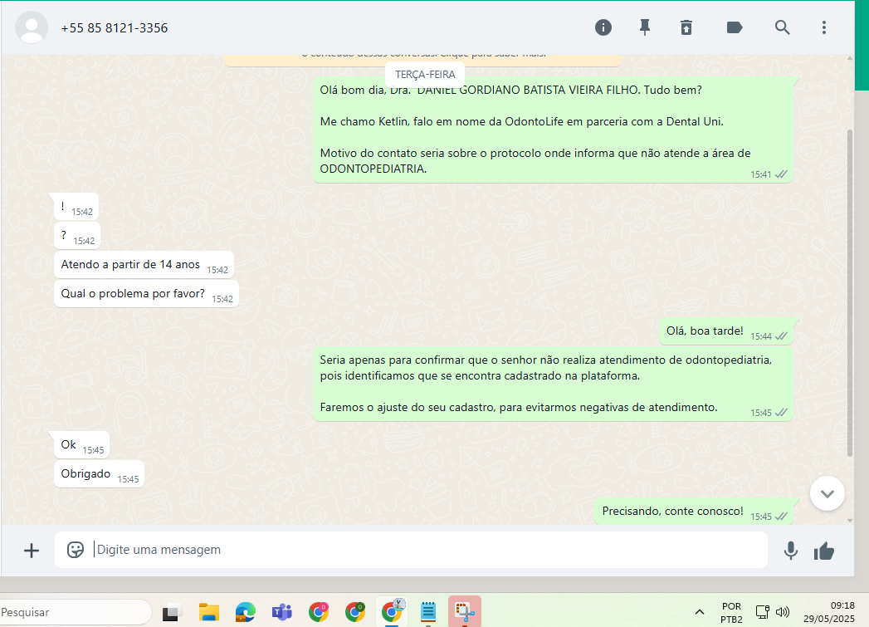Click the read ticks on 15:44 message
This screenshot has height=627, width=869.
pos(781,336)
